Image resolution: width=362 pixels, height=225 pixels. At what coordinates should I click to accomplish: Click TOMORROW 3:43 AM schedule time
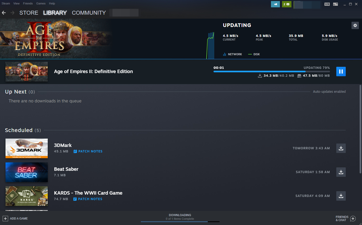tap(311, 148)
